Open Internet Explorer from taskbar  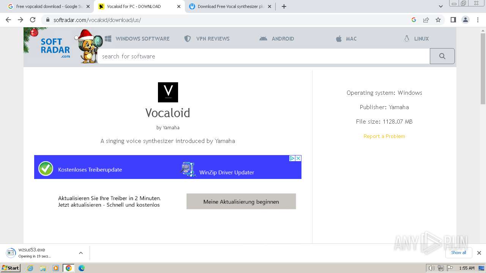pyautogui.click(x=30, y=268)
